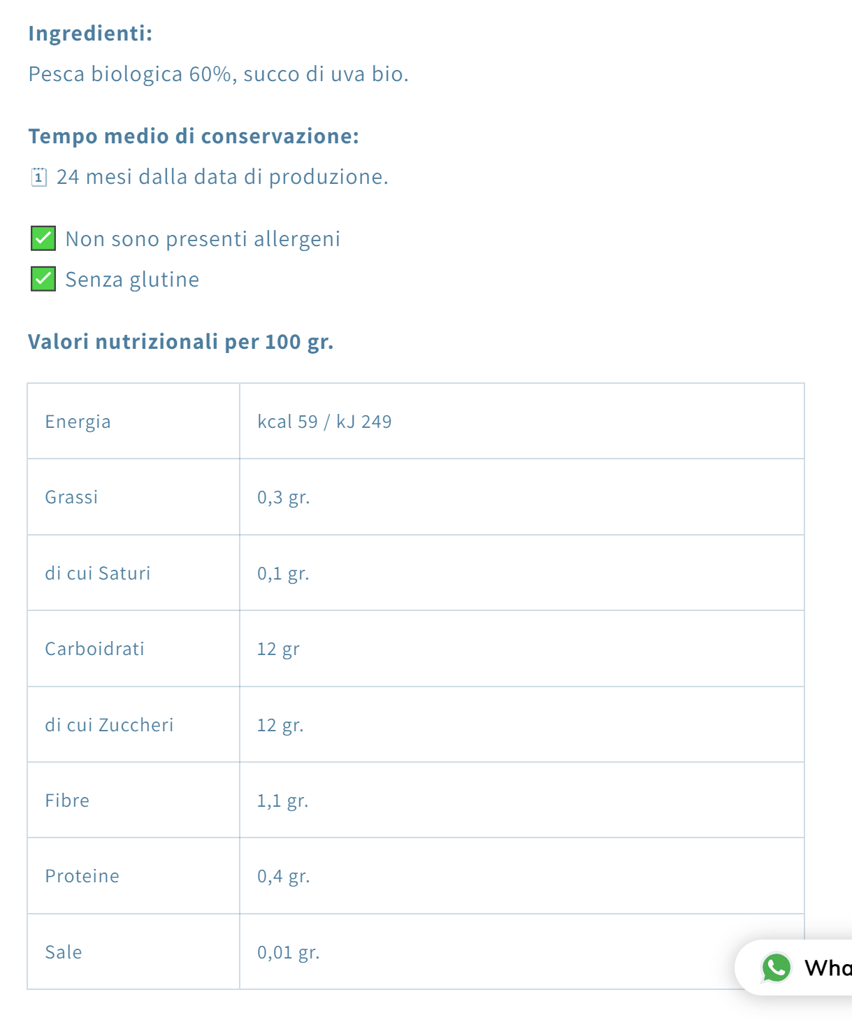This screenshot has height=1020, width=852.
Task: Click the green checkmark beside Senza glutine
Action: click(43, 279)
